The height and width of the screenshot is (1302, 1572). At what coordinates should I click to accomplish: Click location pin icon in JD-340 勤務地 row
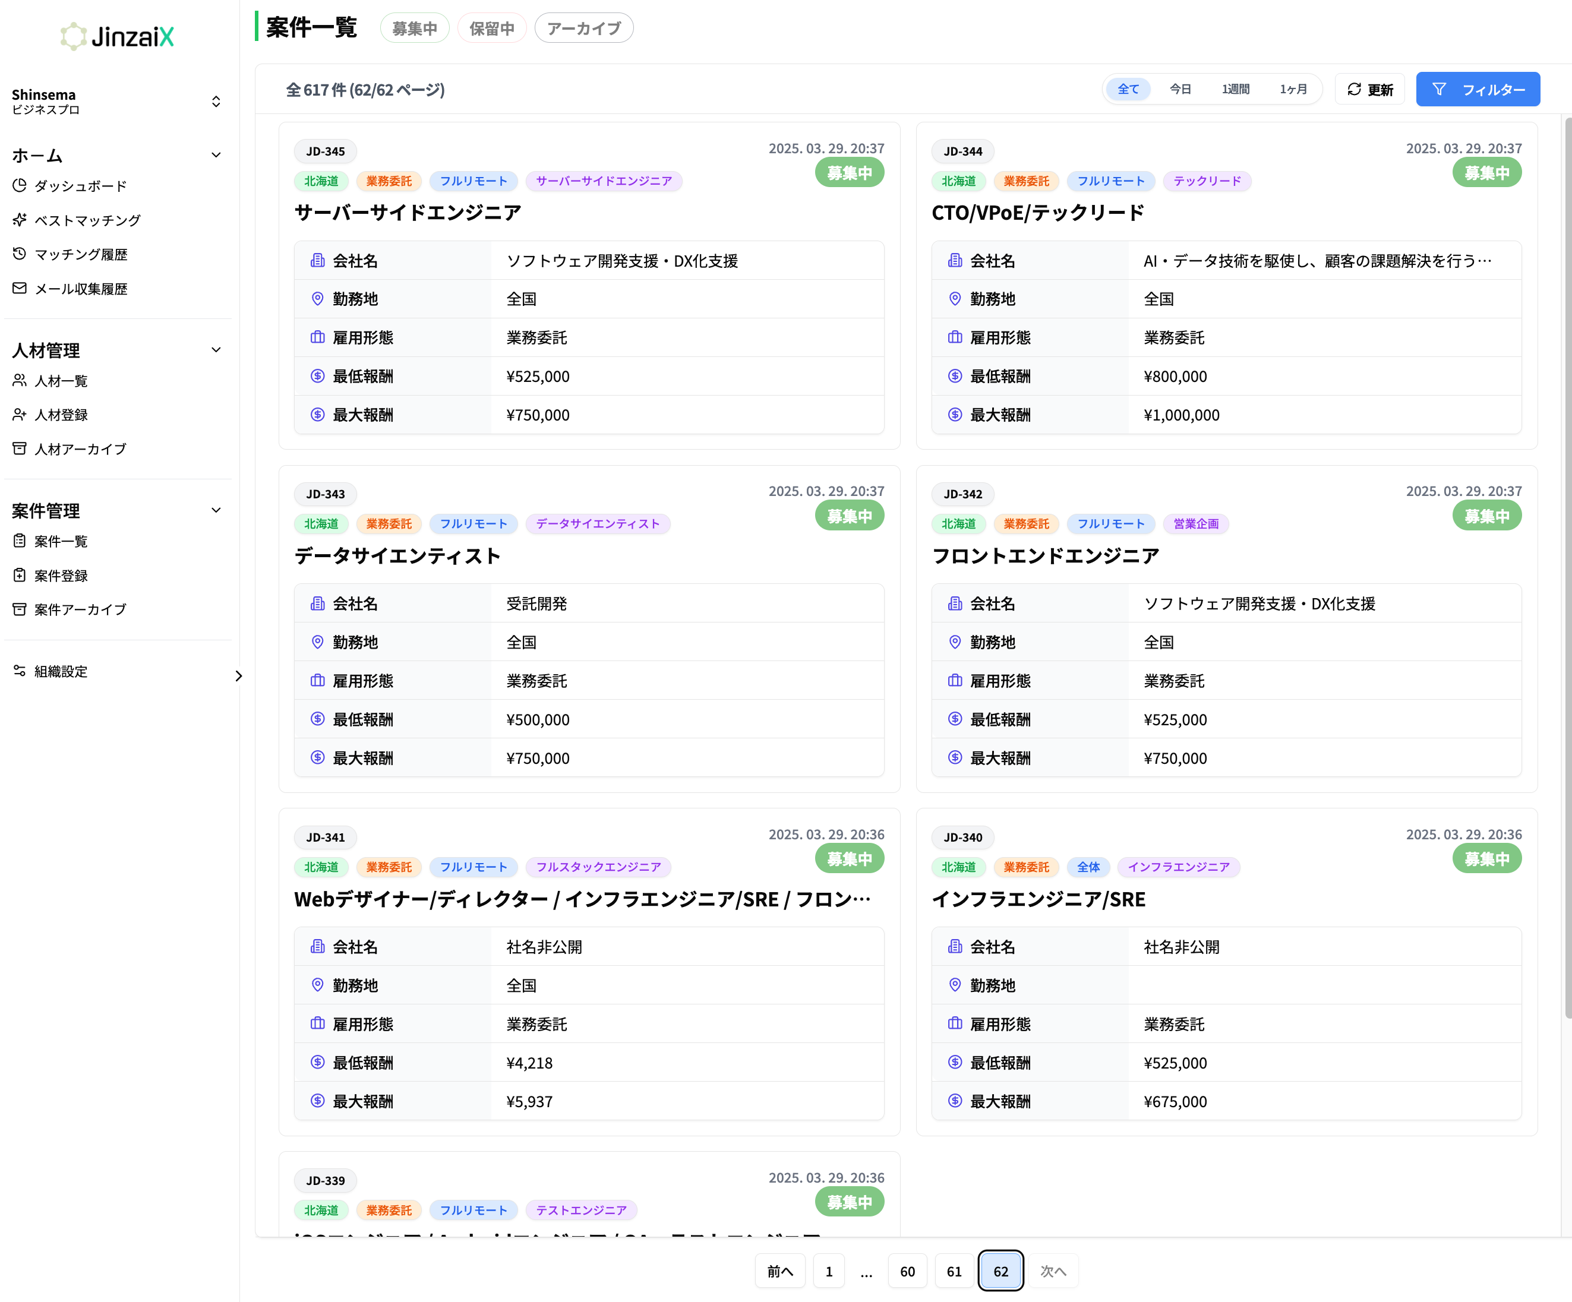point(955,985)
